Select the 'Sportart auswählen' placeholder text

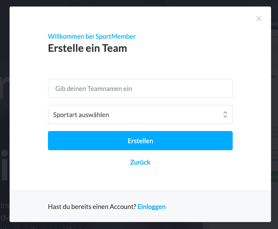[x=81, y=115]
